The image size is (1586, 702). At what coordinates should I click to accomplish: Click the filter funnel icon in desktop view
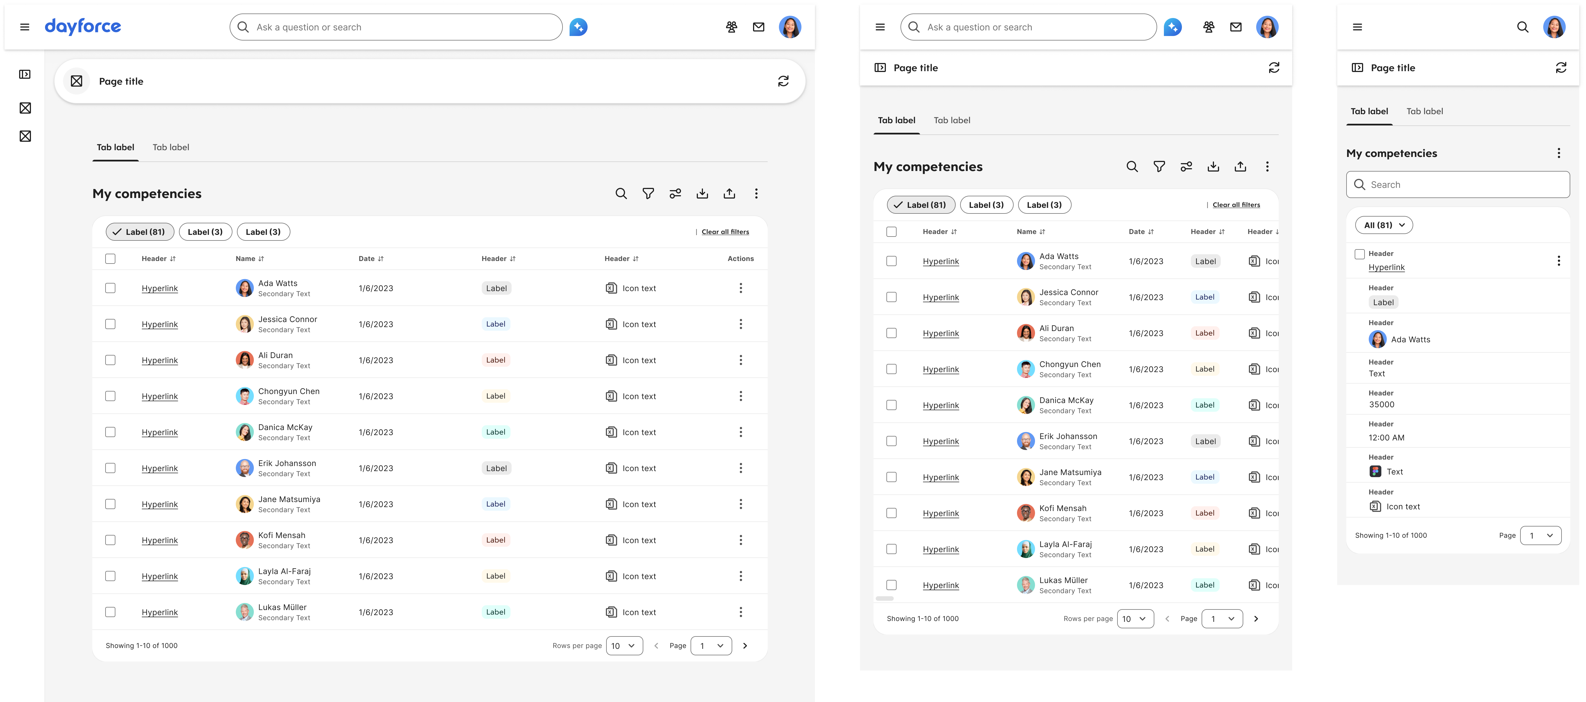pyautogui.click(x=648, y=194)
